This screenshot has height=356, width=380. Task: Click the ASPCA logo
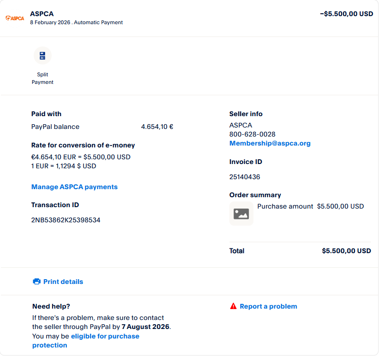tap(15, 18)
